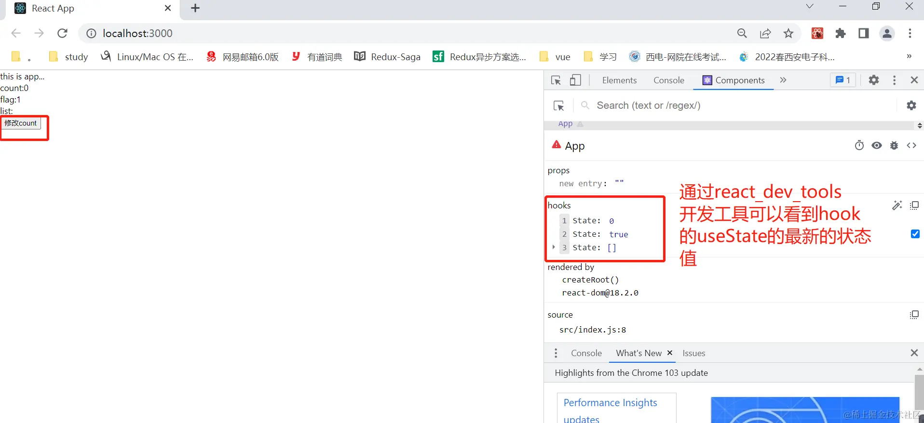Image resolution: width=924 pixels, height=423 pixels.
Task: Open the Chrome profile avatar
Action: tap(887, 33)
